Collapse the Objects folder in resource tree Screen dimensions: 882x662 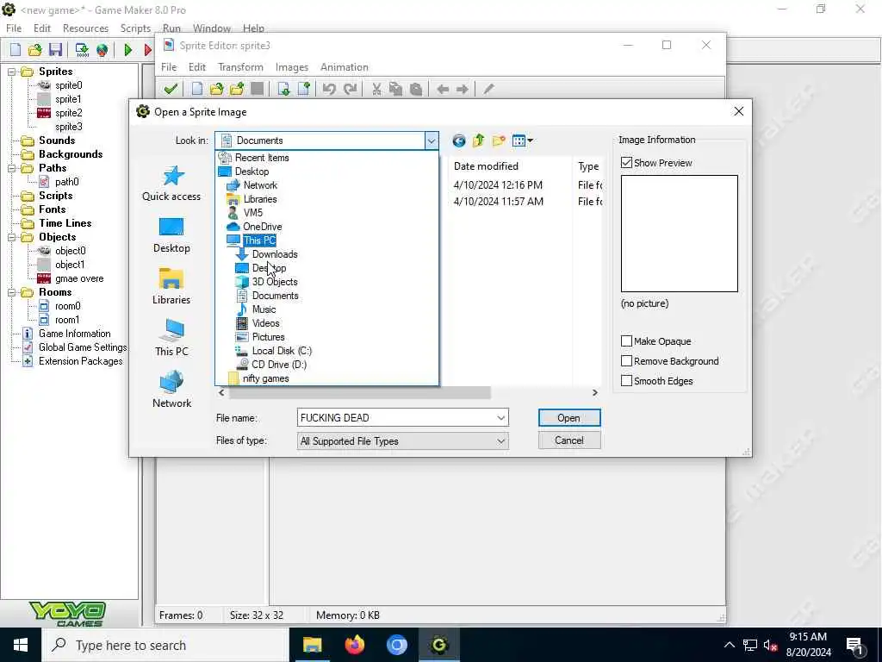(x=11, y=237)
